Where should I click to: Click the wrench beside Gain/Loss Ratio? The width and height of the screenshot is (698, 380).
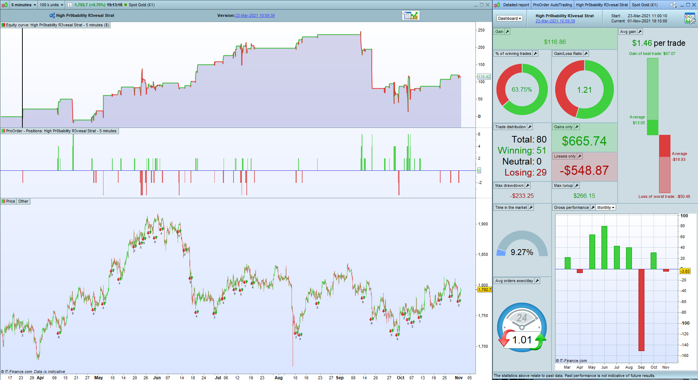(x=586, y=54)
